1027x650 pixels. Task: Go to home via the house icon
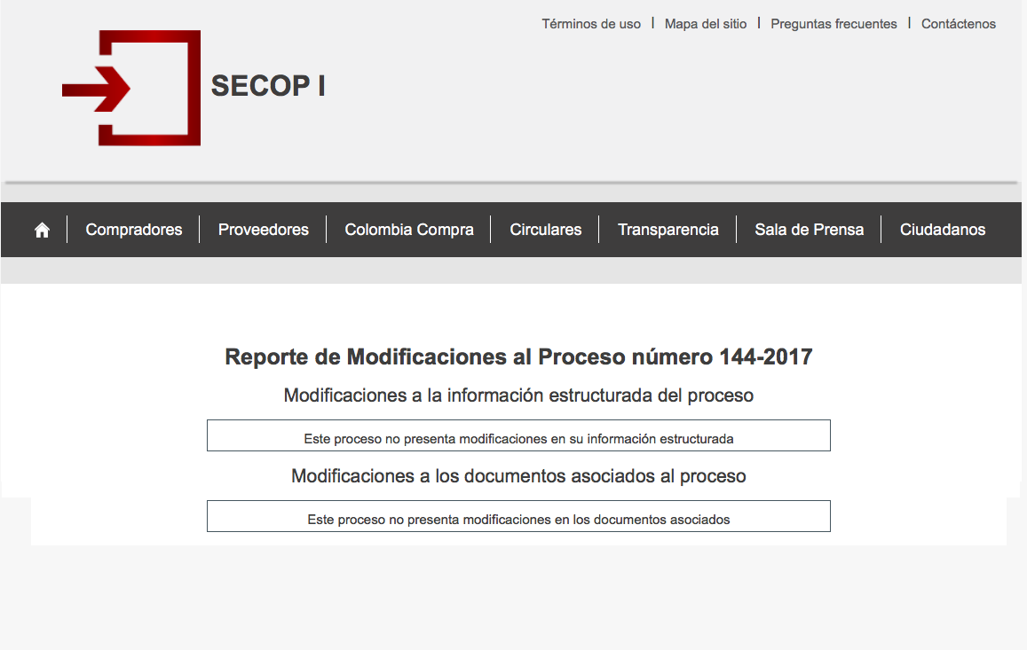(42, 230)
